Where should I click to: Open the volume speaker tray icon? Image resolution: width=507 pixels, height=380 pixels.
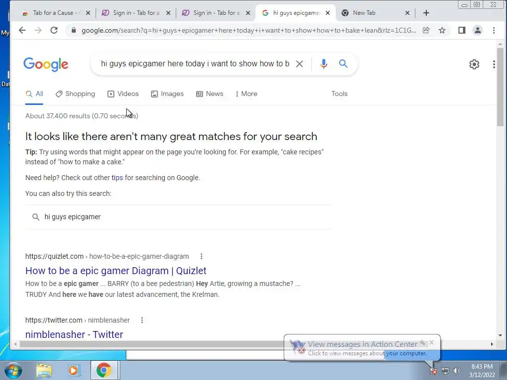(x=457, y=371)
